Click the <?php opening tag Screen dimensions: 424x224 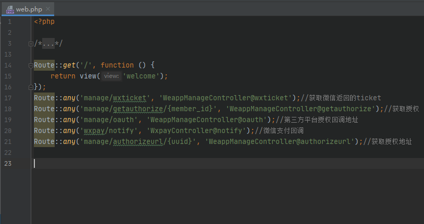point(44,22)
